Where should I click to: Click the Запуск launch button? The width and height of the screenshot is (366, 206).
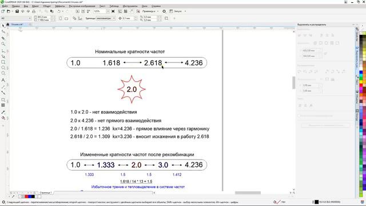point(178,11)
